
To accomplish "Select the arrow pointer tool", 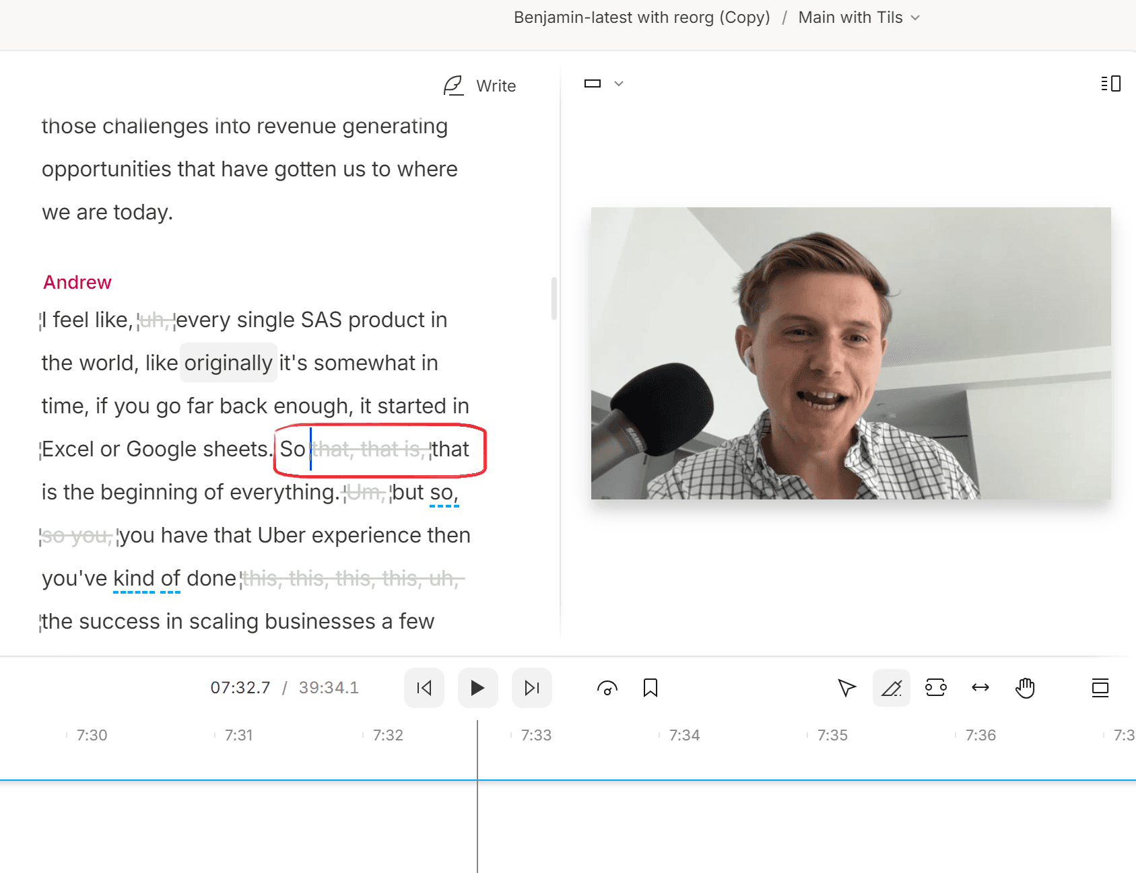I will (846, 687).
